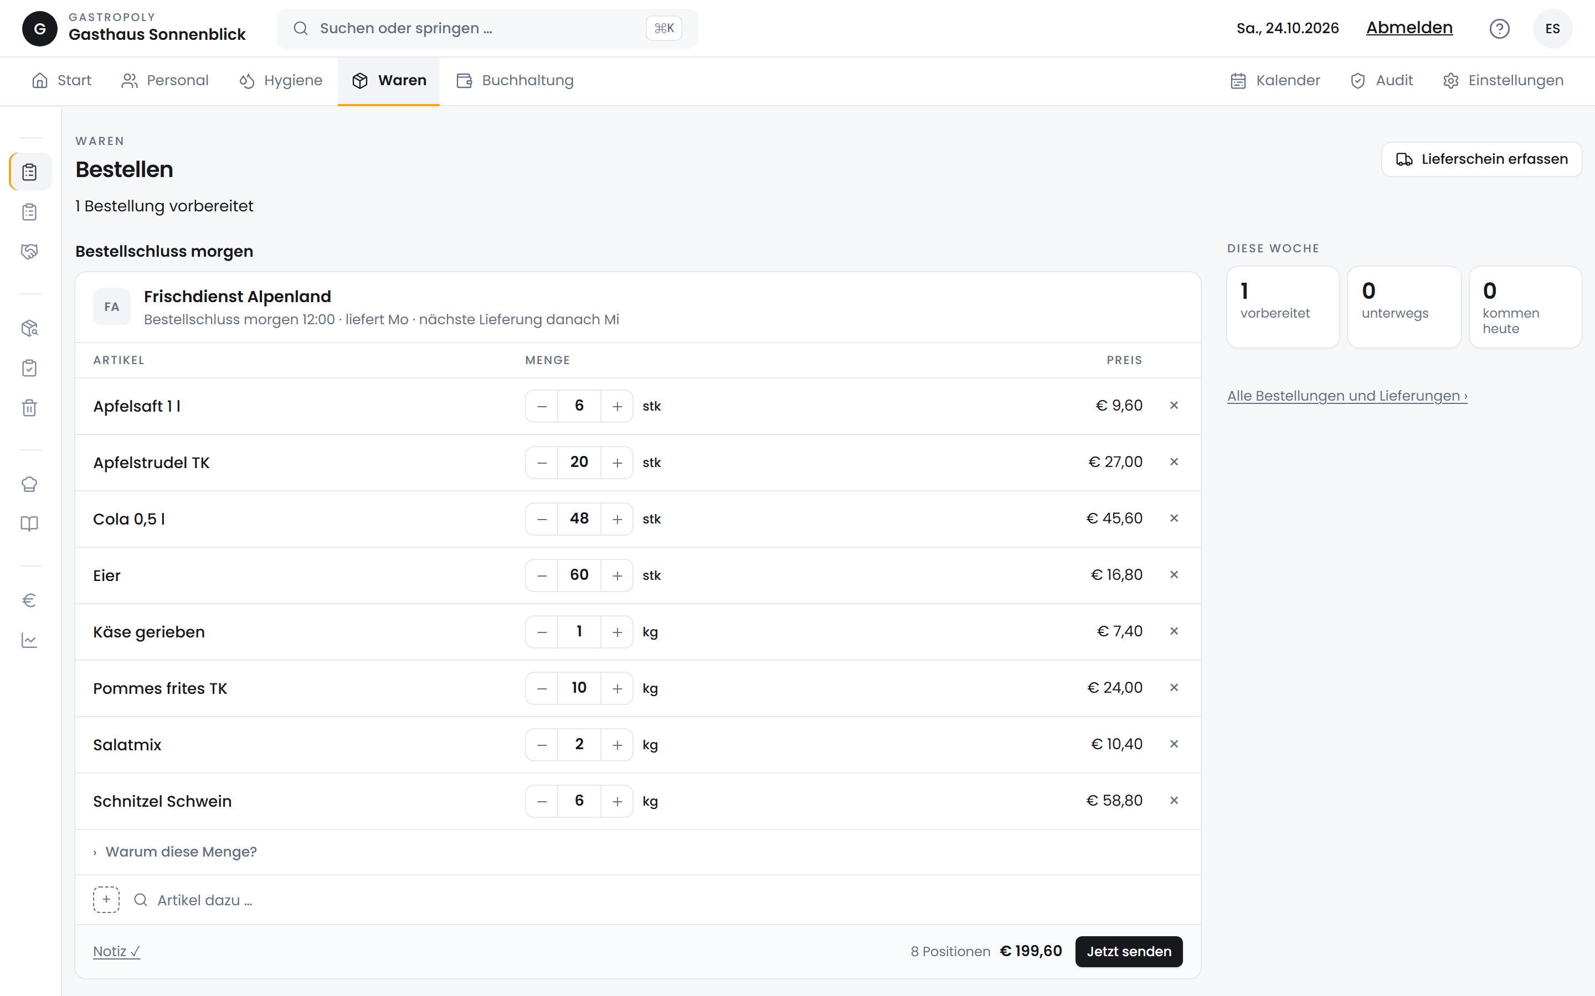This screenshot has height=996, width=1595.
Task: Toggle the Notiz section
Action: [117, 951]
